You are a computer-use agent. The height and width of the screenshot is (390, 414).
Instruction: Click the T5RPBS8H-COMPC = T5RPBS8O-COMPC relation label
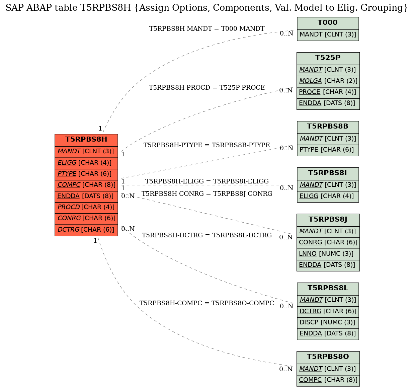(x=207, y=303)
